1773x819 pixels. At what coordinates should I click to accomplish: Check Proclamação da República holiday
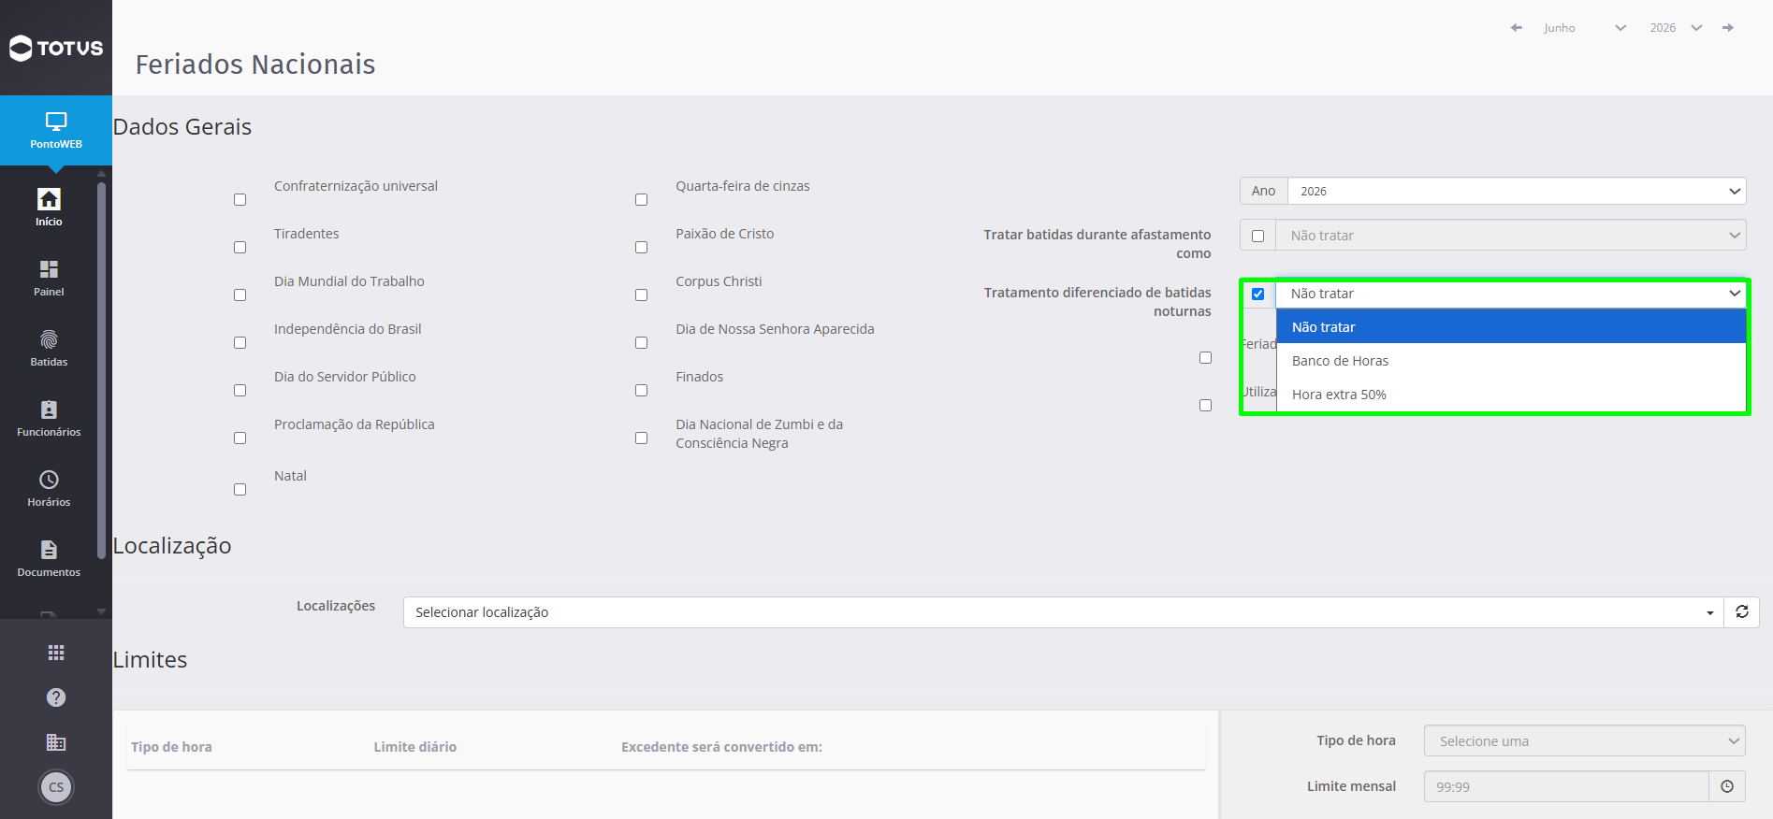(x=240, y=438)
